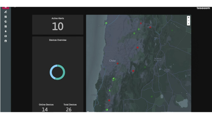Screen dimensions: 212x119
Task: Zoom in on the map with plus button
Action: coord(188,17)
